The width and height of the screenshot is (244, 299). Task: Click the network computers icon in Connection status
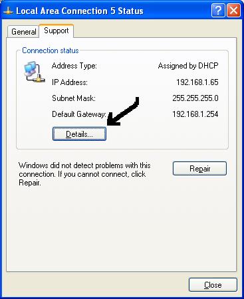[x=35, y=72]
